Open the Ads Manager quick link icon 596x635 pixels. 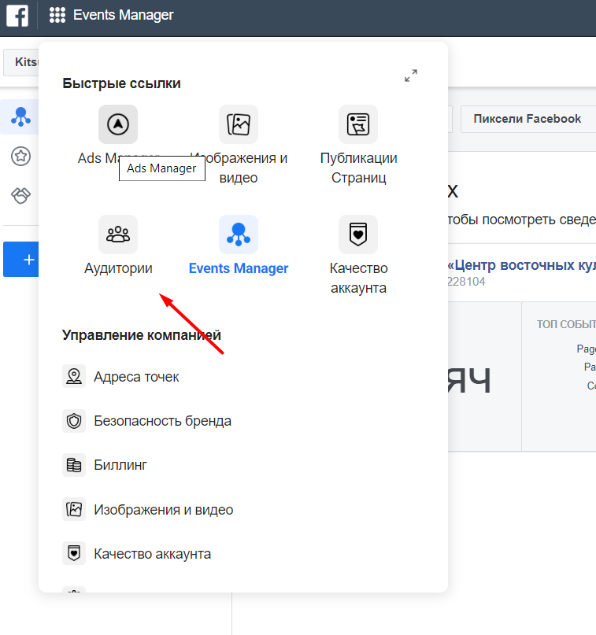[118, 124]
